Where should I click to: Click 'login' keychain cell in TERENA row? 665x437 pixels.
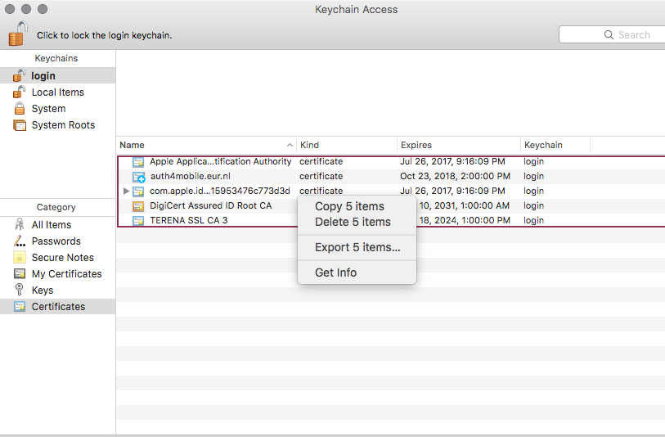coord(533,220)
